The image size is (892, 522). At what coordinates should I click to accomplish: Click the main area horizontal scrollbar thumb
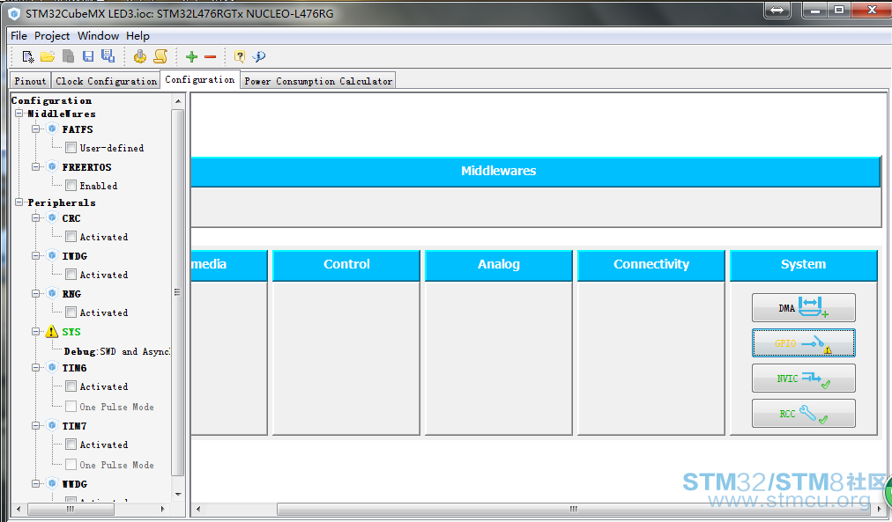[x=573, y=509]
